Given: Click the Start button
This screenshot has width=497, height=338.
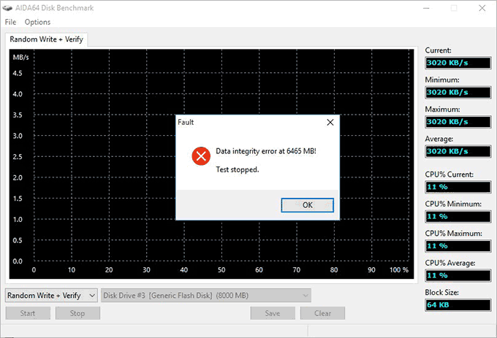Looking at the screenshot, I should [28, 313].
